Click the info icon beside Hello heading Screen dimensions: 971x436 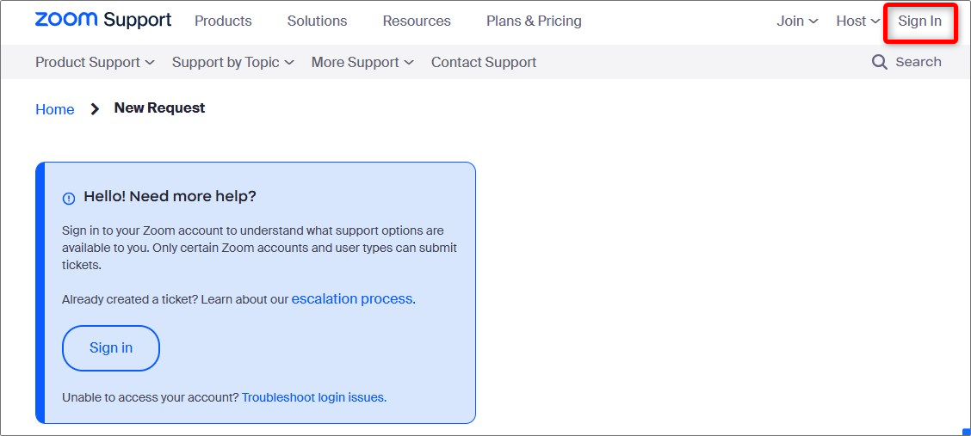click(69, 199)
